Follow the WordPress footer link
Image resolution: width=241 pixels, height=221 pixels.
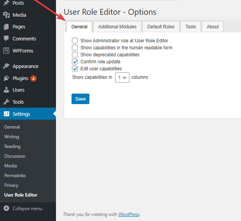pyautogui.click(x=129, y=214)
